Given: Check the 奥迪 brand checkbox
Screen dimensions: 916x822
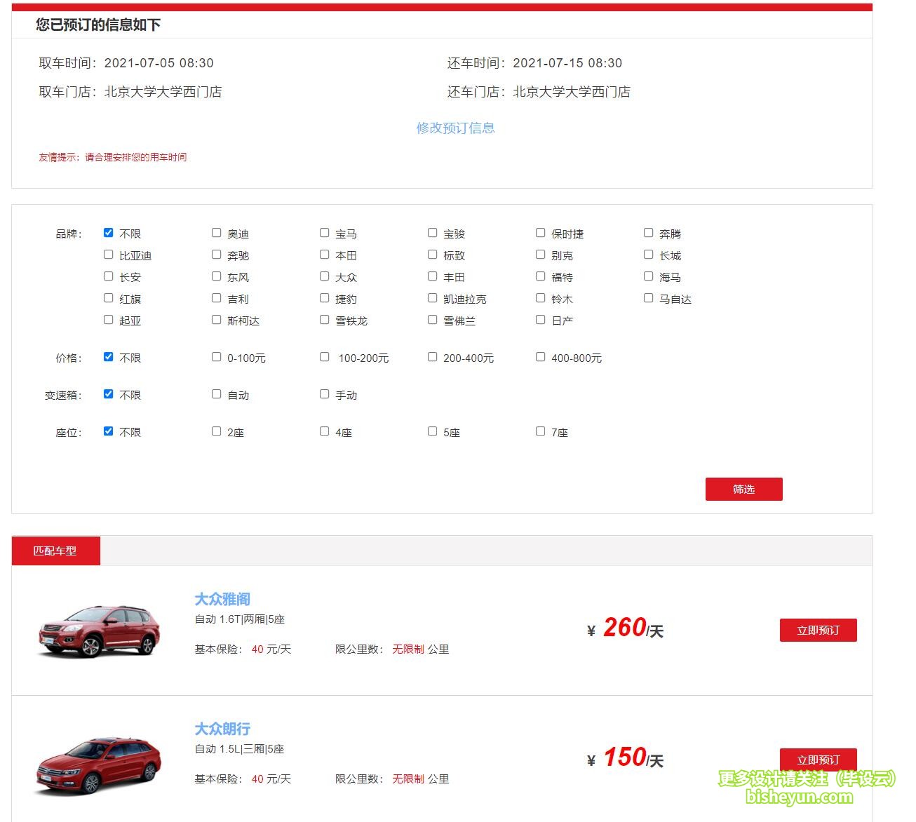Looking at the screenshot, I should click(216, 232).
